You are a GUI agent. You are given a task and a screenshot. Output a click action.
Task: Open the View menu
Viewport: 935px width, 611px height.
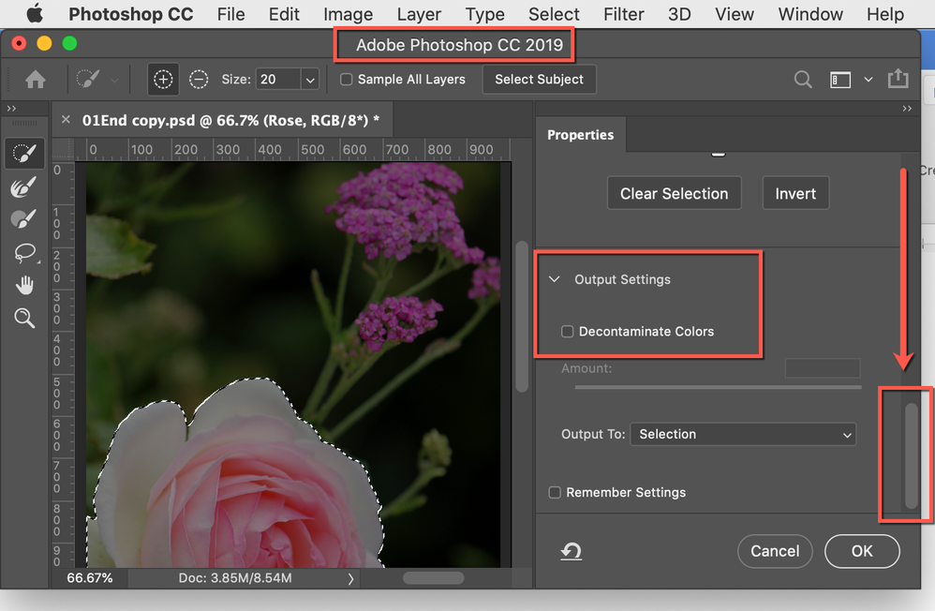(735, 14)
